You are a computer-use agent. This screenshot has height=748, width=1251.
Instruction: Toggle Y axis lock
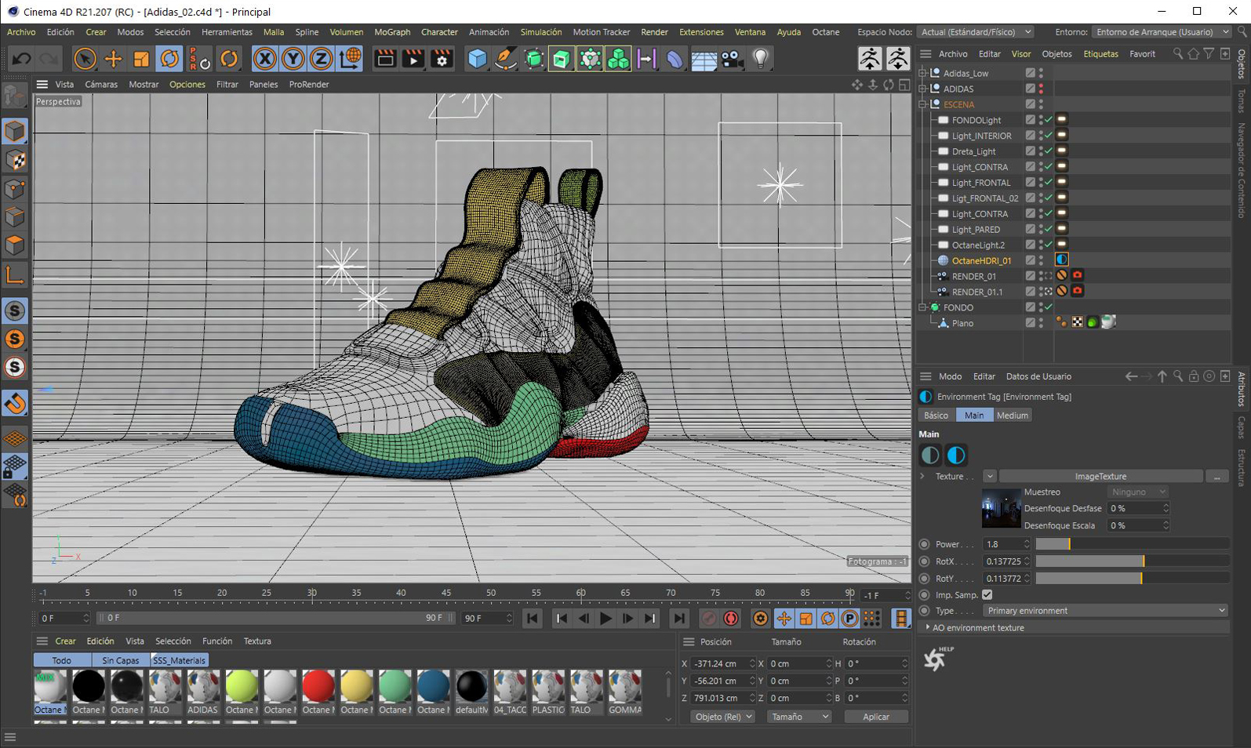click(293, 59)
